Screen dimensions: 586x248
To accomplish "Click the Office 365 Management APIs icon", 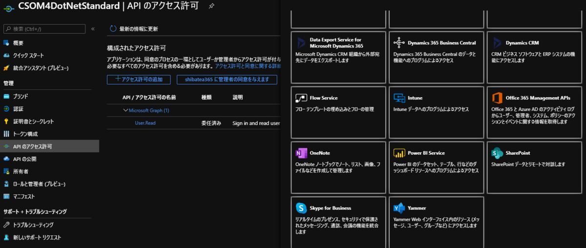I will point(497,98).
